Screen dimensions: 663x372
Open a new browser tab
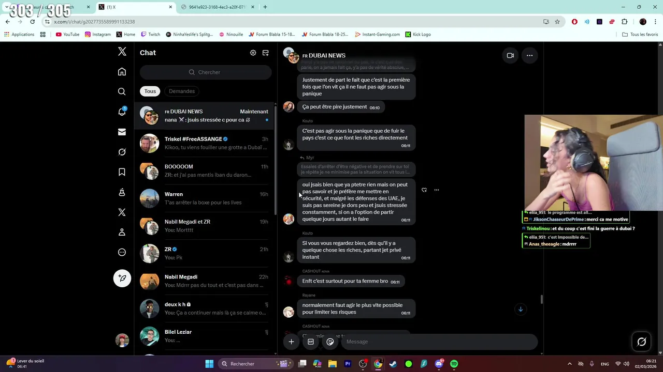[x=265, y=7]
